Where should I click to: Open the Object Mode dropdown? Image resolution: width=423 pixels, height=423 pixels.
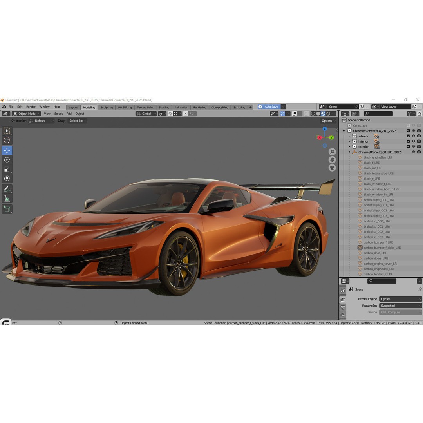(27, 114)
